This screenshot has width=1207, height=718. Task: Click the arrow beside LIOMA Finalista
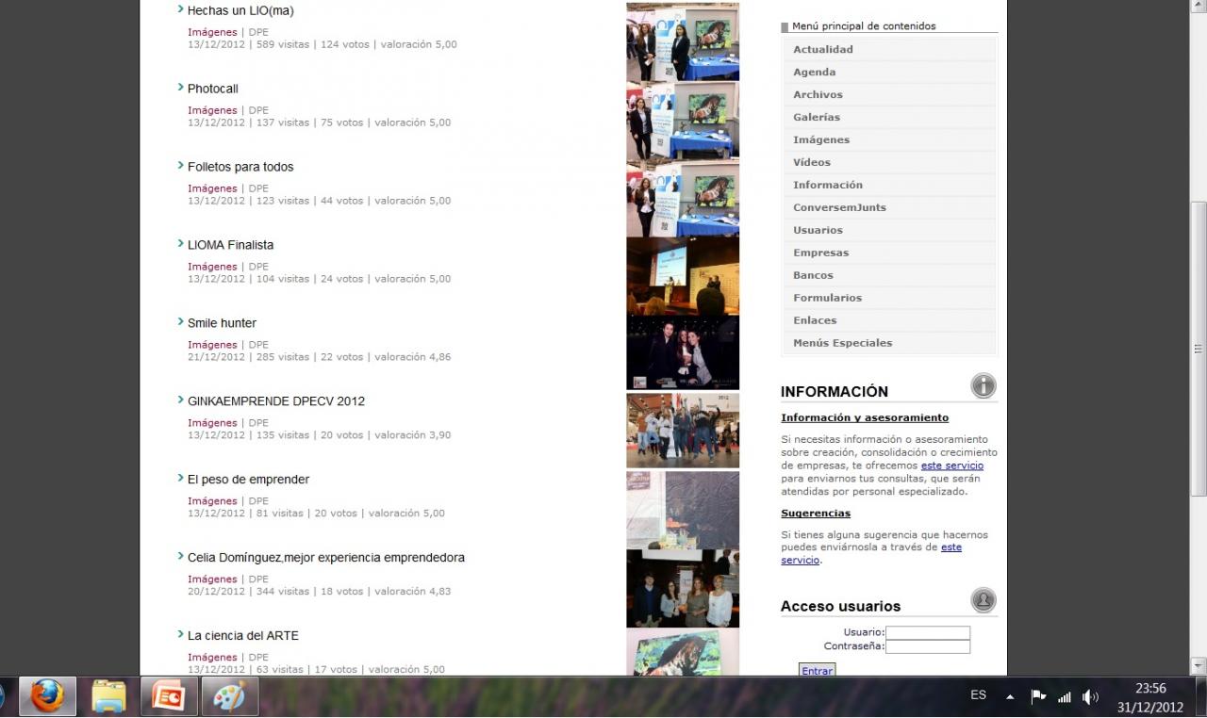pos(180,244)
